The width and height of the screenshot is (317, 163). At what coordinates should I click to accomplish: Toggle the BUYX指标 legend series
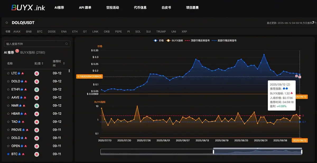174,41
